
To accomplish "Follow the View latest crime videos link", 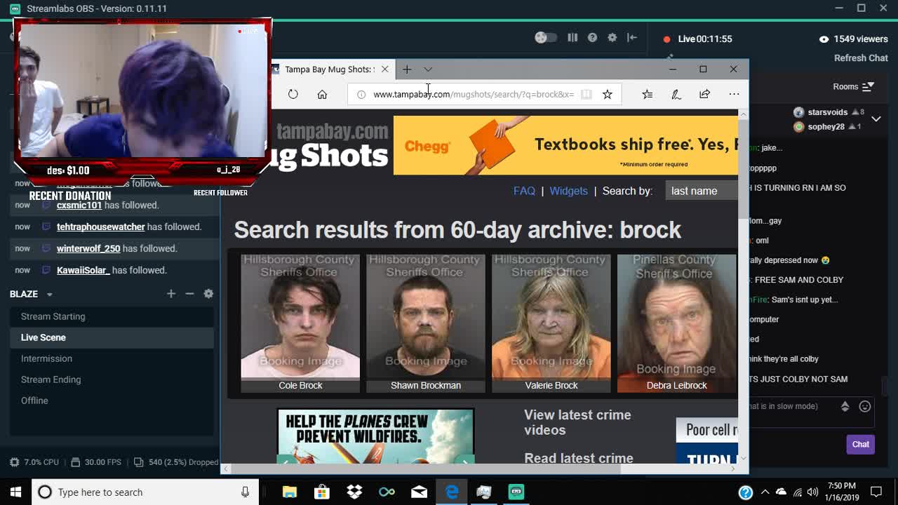I will point(577,422).
